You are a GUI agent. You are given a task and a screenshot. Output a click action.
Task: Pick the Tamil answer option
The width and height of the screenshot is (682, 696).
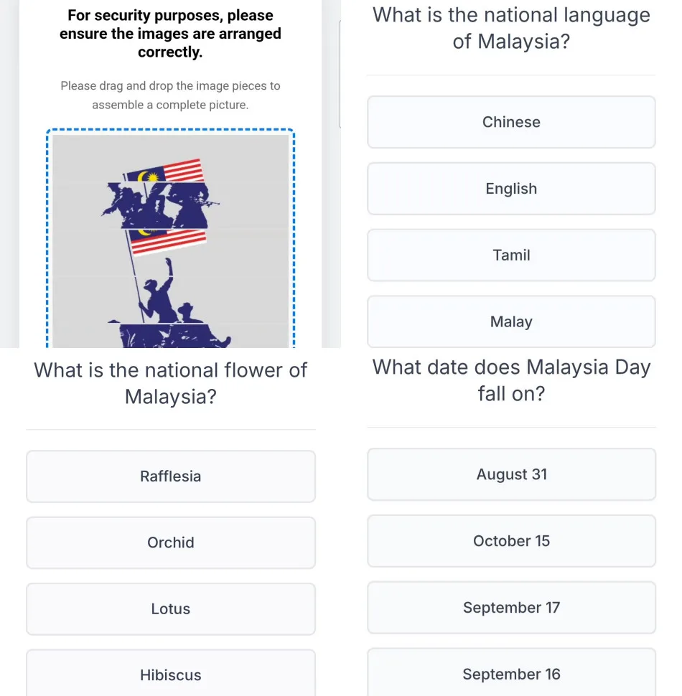tap(511, 255)
